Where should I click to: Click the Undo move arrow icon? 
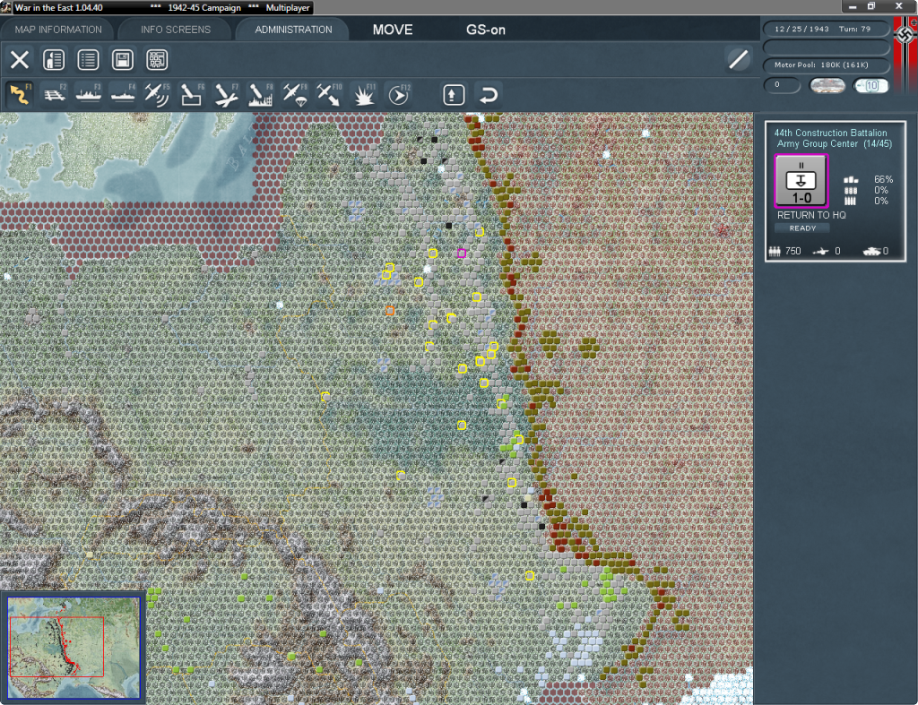(x=488, y=95)
